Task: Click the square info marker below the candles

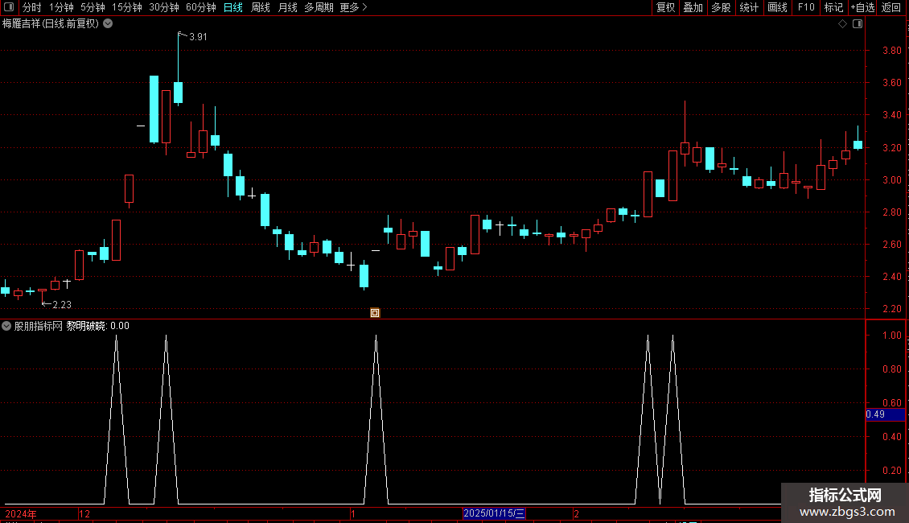Action: (375, 313)
